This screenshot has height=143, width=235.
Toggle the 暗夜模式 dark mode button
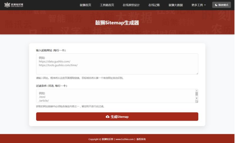(x=221, y=5)
